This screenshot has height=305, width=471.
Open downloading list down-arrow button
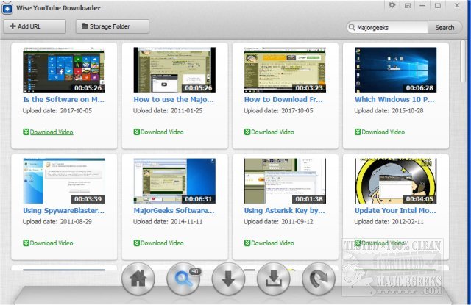coord(228,279)
